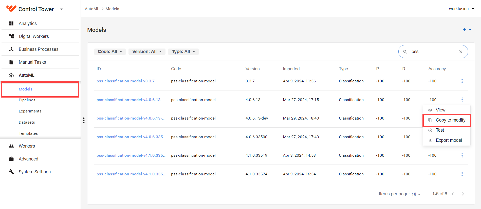The width and height of the screenshot is (481, 209).
Task: Open Datasets in the sidebar
Action: (27, 122)
